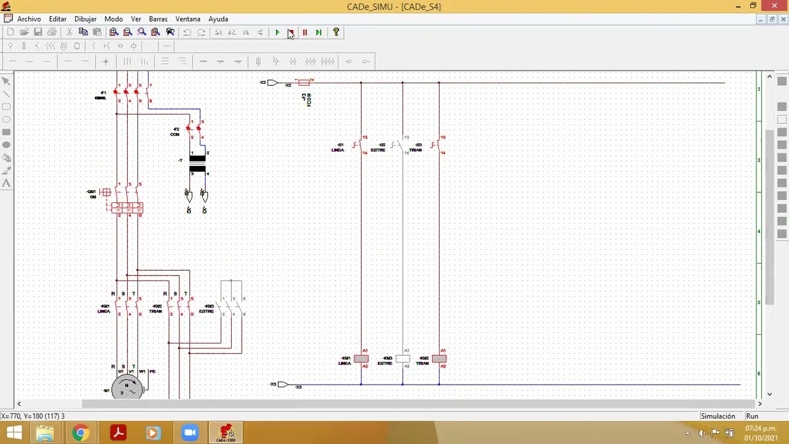
Task: Choose the filled ellipse drawing tool
Action: pyautogui.click(x=7, y=145)
